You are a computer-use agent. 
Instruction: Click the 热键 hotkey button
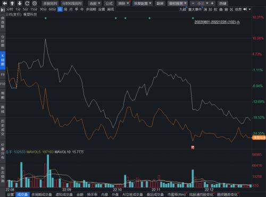click(x=223, y=3)
